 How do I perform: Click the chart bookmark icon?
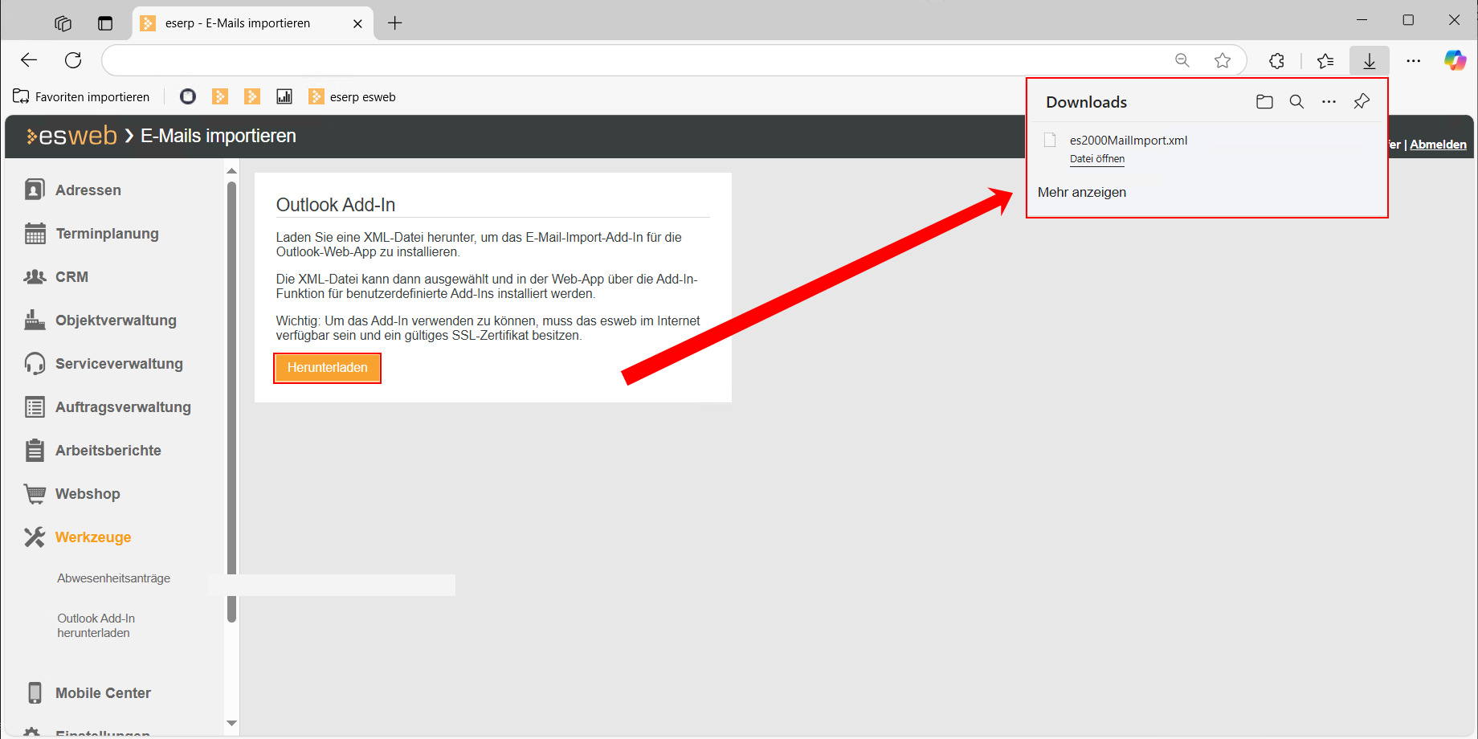pos(284,96)
